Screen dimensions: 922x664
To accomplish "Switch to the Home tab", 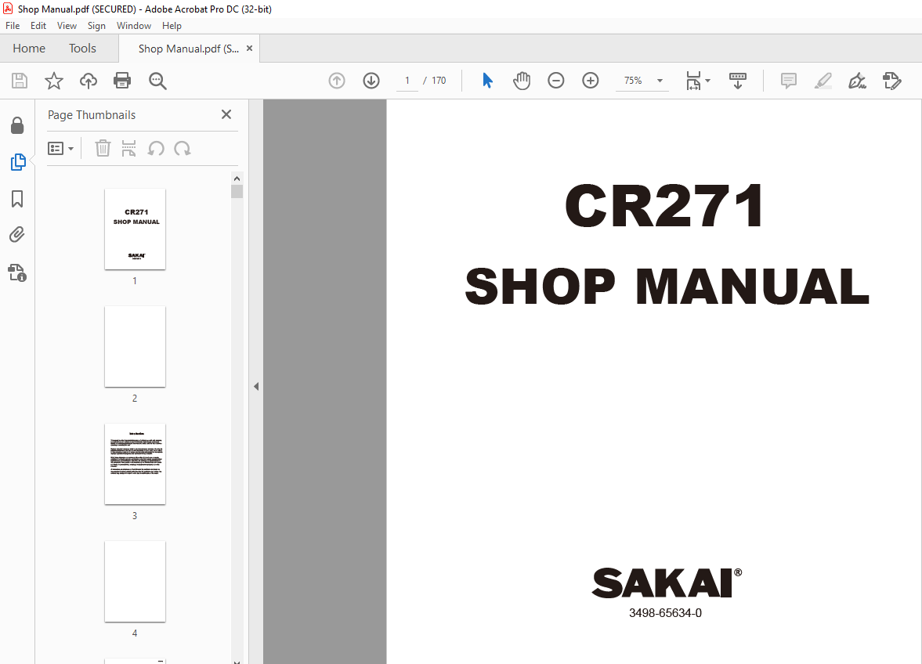I will [29, 49].
